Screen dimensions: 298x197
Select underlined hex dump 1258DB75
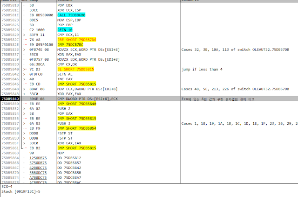pos(38,158)
